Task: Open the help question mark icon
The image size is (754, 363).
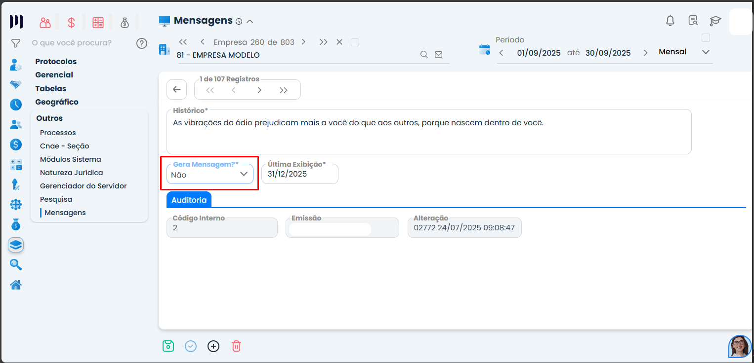Action: click(142, 43)
